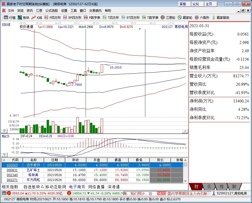Open the 文件 menu
Image resolution: width=252 pixels, height=203 pixels.
[11, 11]
